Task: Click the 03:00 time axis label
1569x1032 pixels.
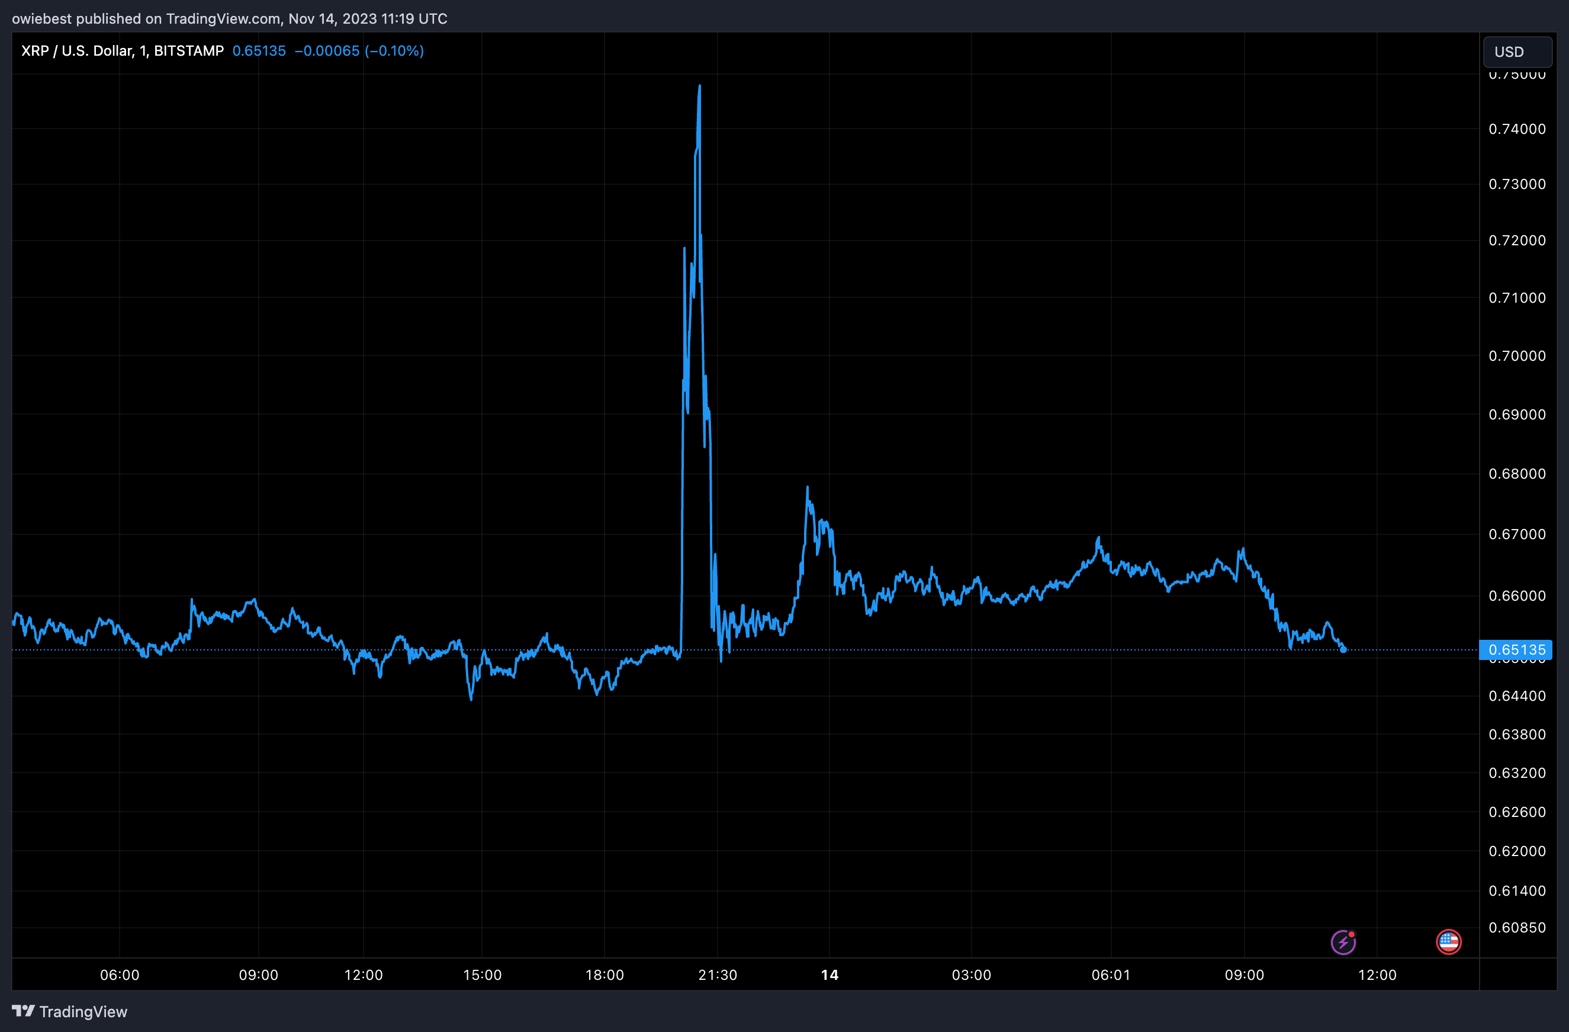Action: pyautogui.click(x=971, y=975)
